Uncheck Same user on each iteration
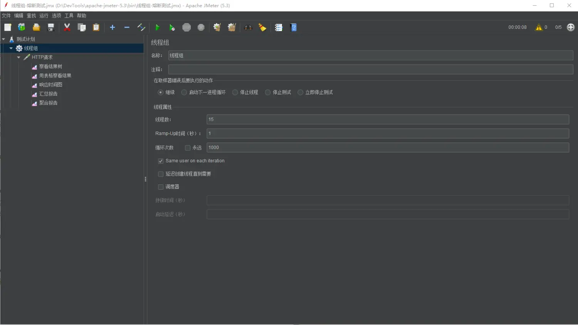Viewport: 578px width, 325px height. coord(161,161)
